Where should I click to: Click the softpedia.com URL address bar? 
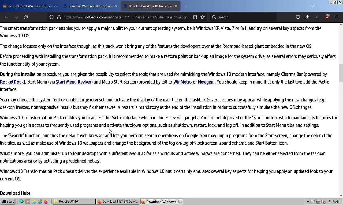tap(126, 17)
